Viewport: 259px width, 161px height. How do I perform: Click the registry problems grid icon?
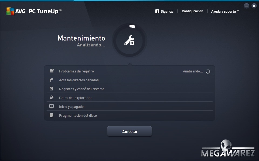(x=52, y=71)
